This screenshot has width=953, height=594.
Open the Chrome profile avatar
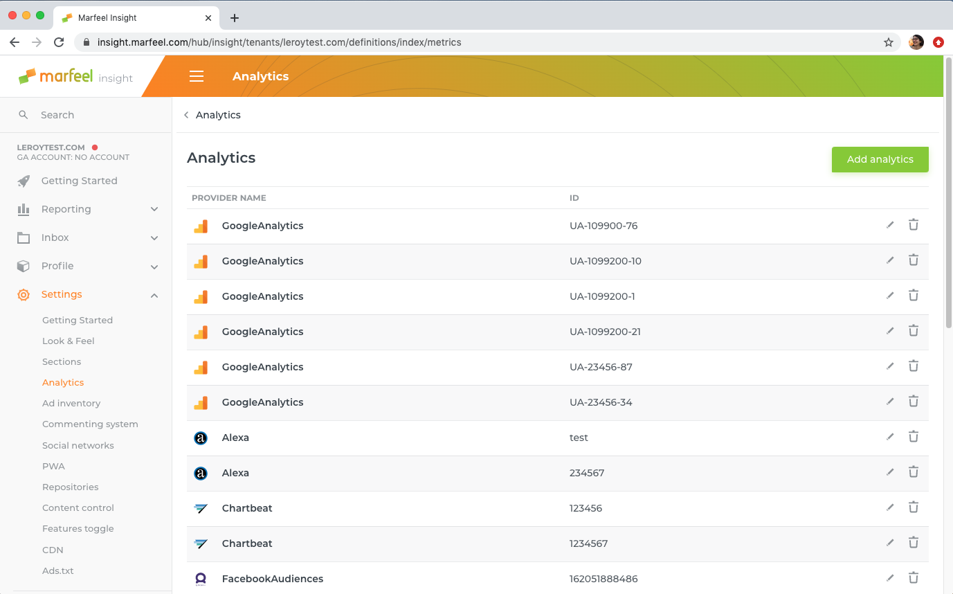click(x=916, y=42)
